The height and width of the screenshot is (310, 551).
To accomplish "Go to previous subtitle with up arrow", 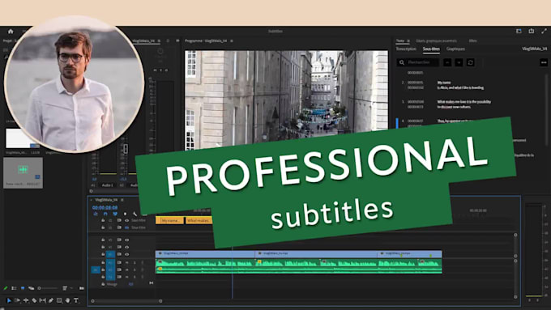I will [x=447, y=62].
